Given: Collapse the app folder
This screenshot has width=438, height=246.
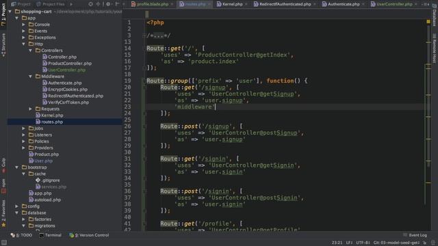Looking at the screenshot, I should (x=17, y=18).
